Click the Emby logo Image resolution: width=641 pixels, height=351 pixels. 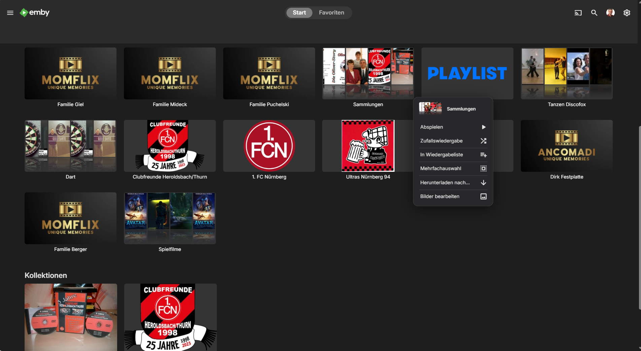pyautogui.click(x=35, y=13)
